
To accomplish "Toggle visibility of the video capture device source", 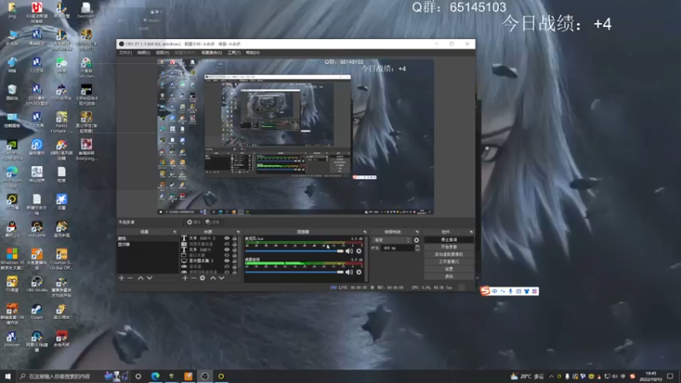I will (226, 244).
